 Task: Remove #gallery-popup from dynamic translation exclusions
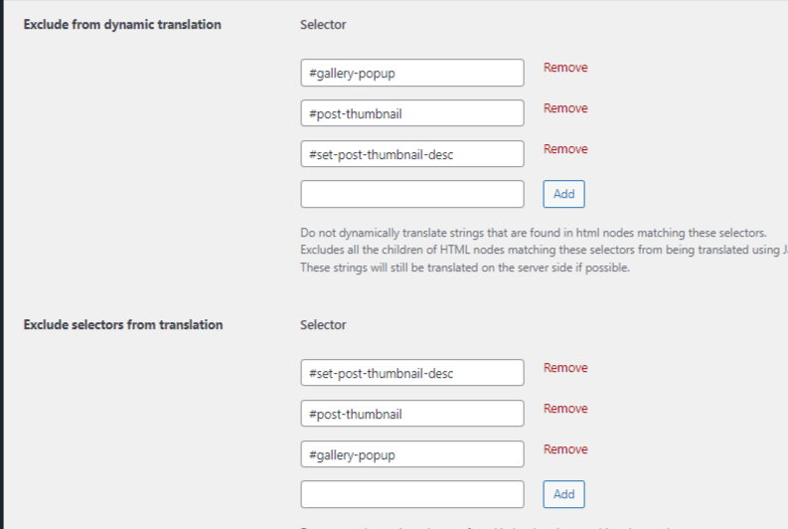(565, 68)
